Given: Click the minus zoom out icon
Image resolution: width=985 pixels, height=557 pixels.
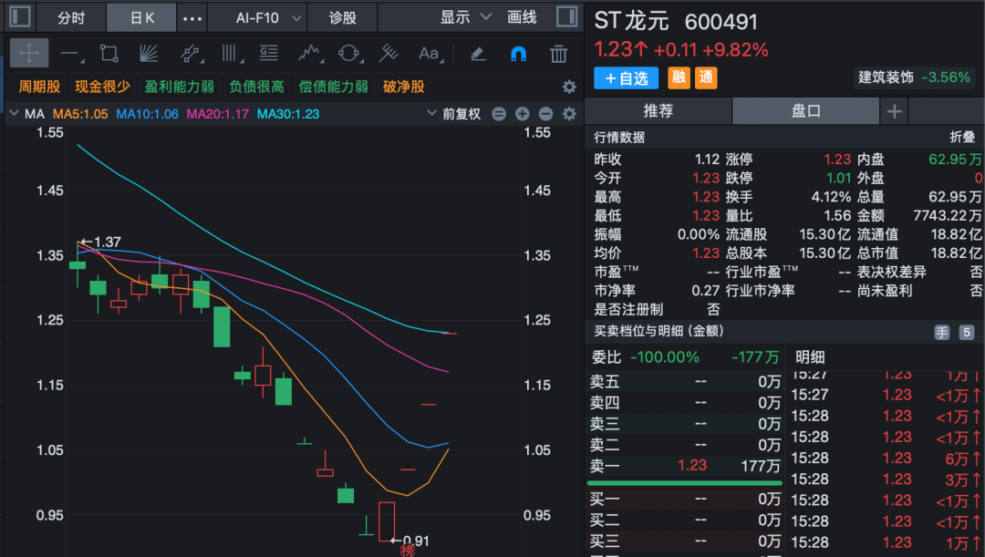Looking at the screenshot, I should click(546, 114).
